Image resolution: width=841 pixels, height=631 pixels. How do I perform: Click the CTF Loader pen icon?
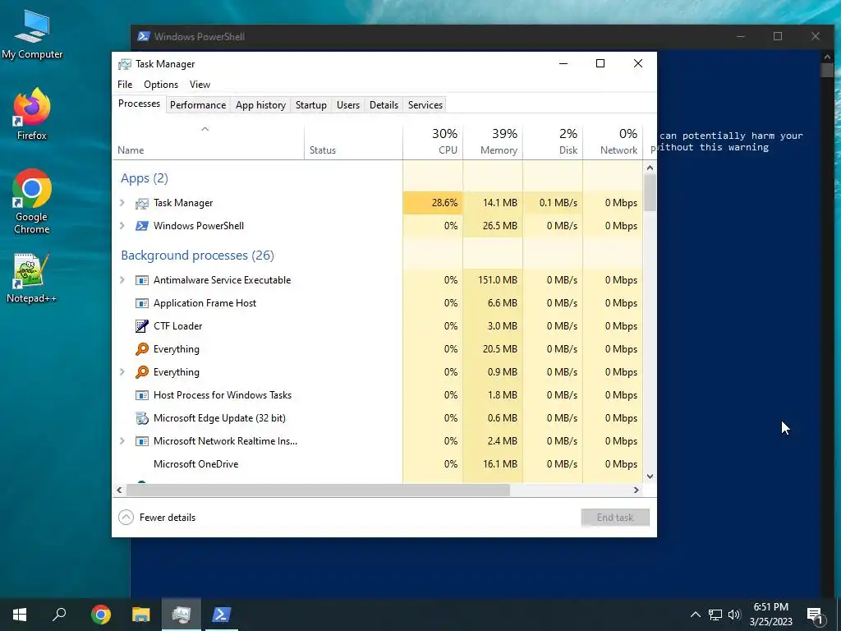coord(141,325)
